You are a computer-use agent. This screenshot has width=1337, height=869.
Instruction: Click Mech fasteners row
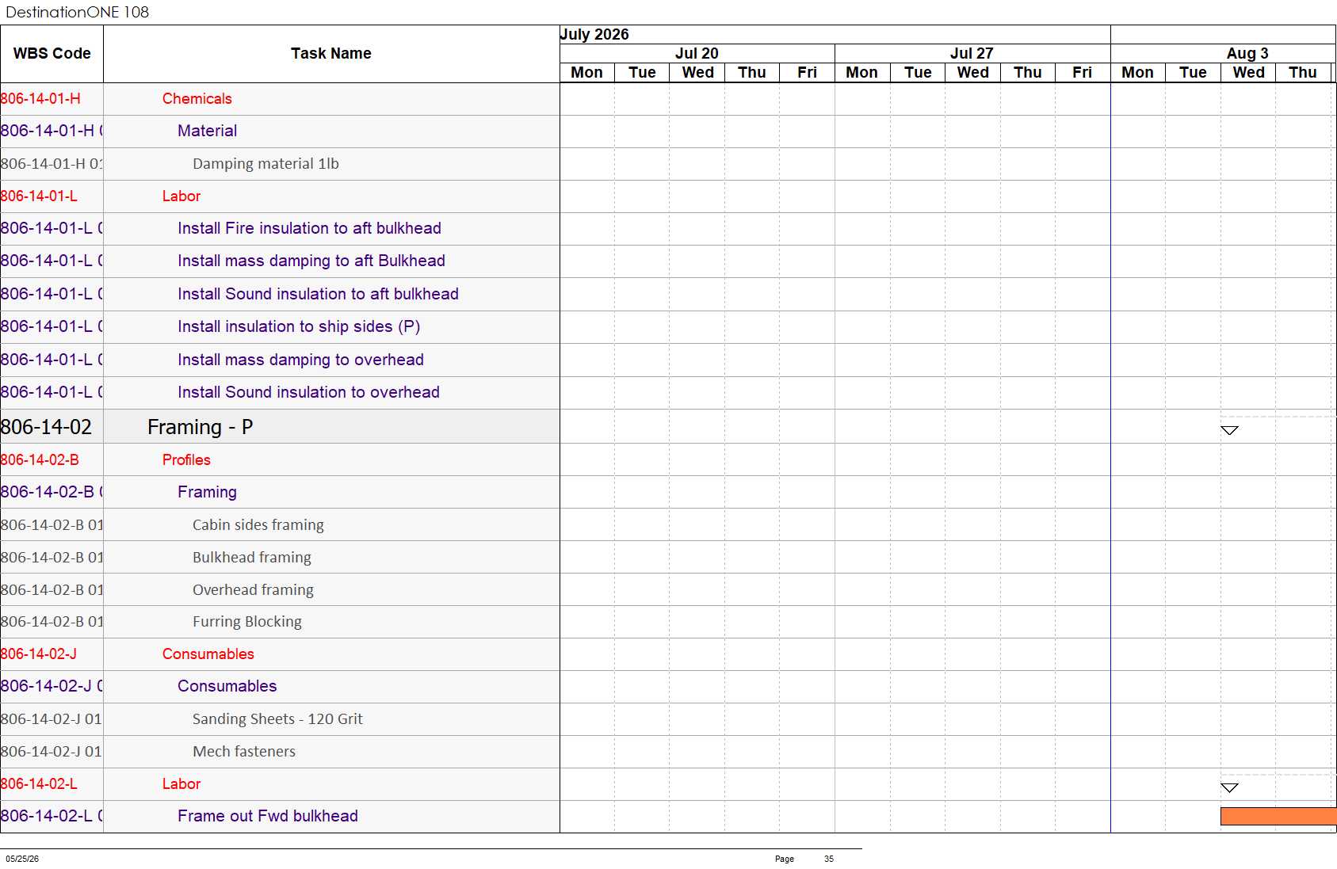coord(280,752)
